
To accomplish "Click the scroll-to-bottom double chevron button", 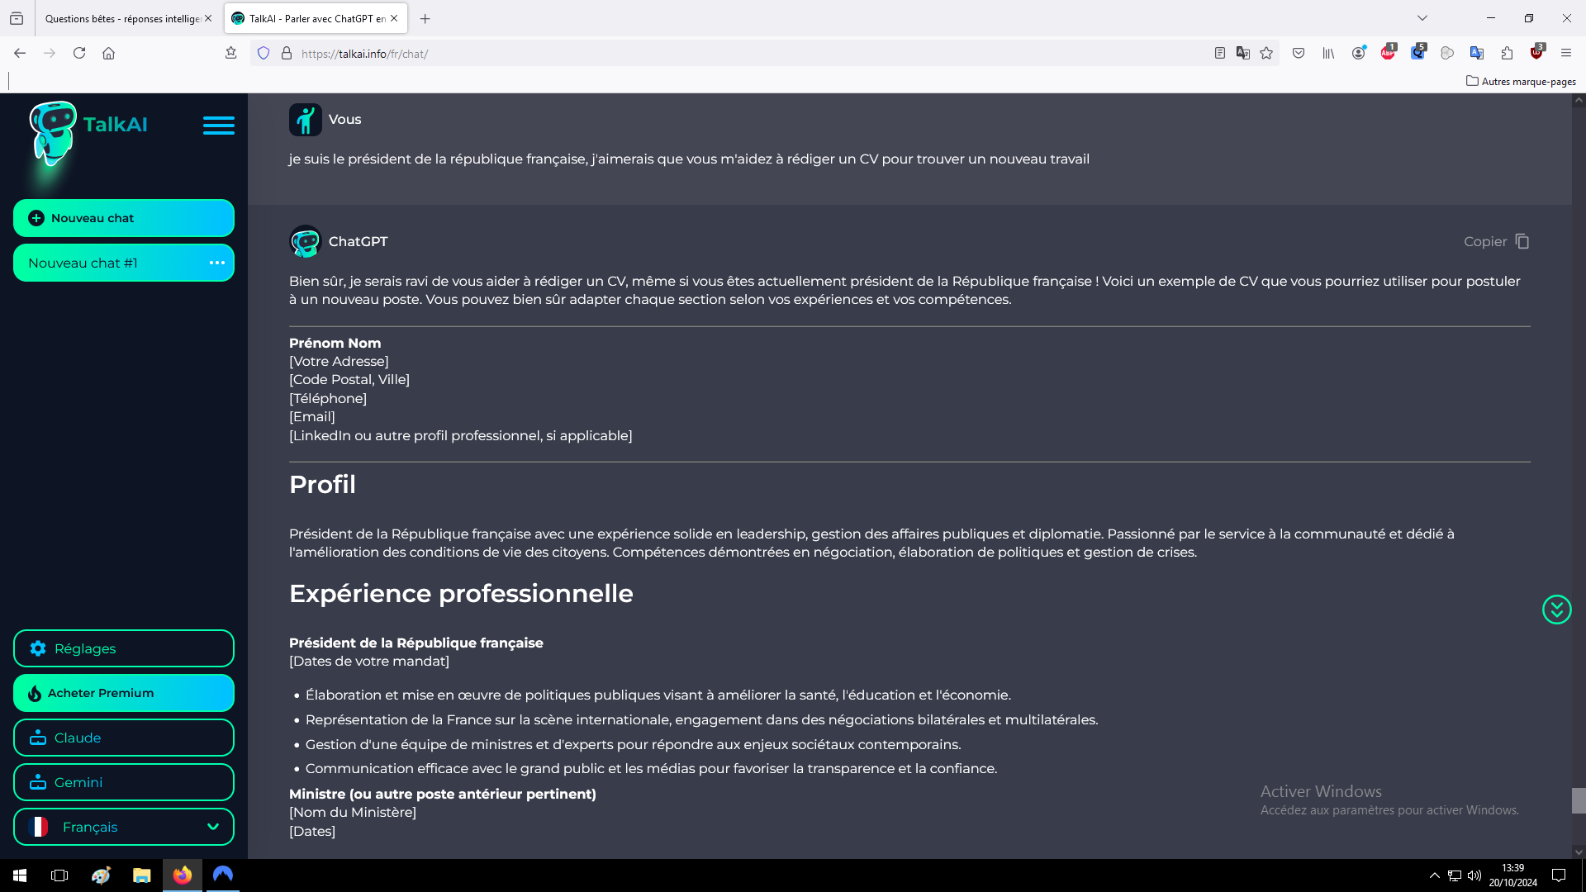I will tap(1556, 610).
